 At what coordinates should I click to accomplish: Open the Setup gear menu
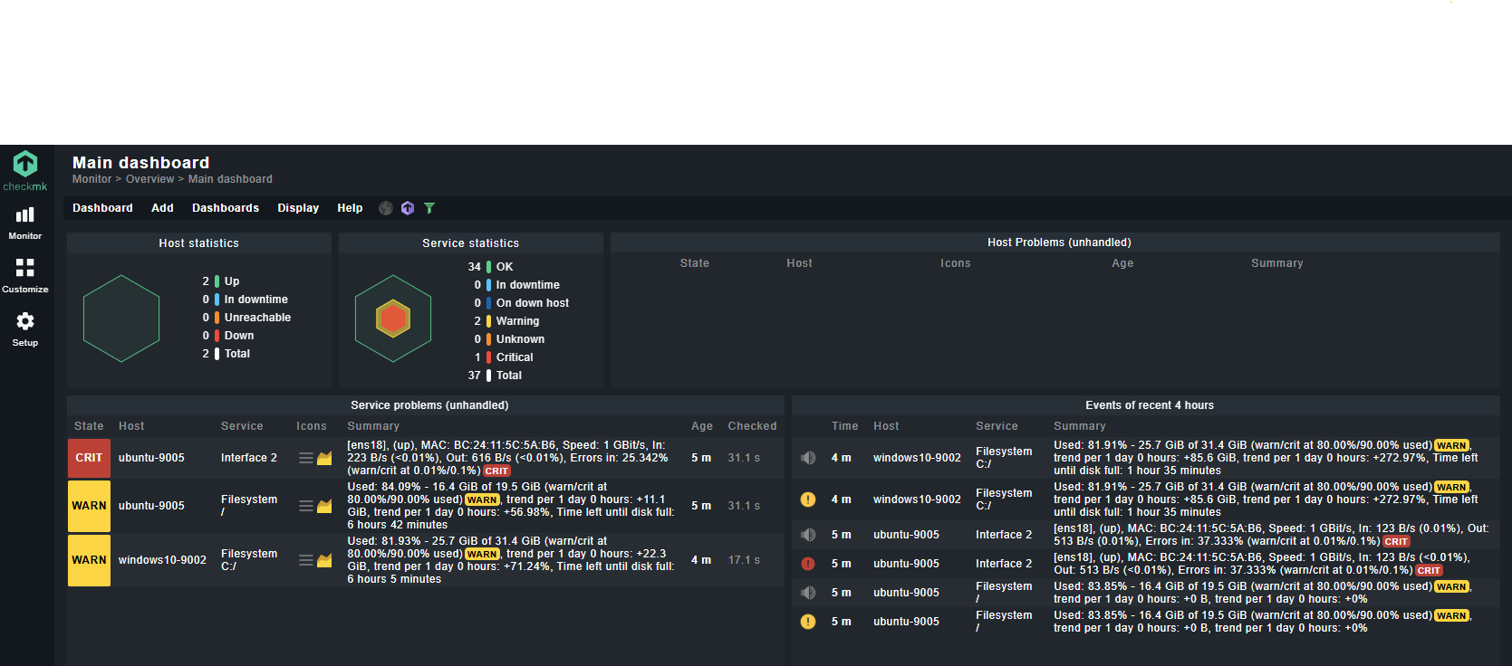coord(25,328)
